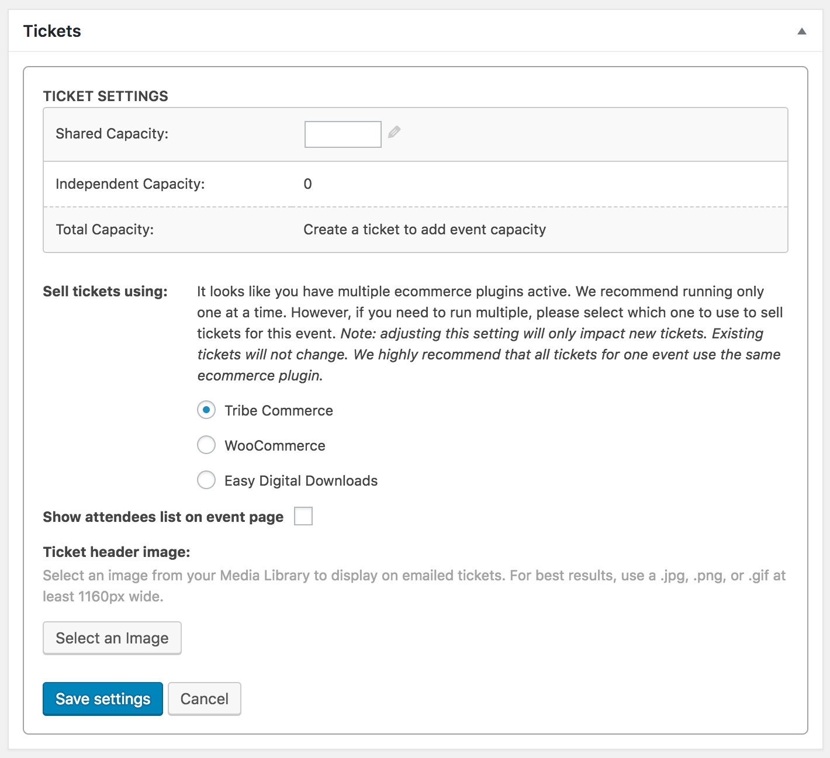Image resolution: width=830 pixels, height=758 pixels.
Task: Click inside the Shared Capacity input box
Action: 343,134
